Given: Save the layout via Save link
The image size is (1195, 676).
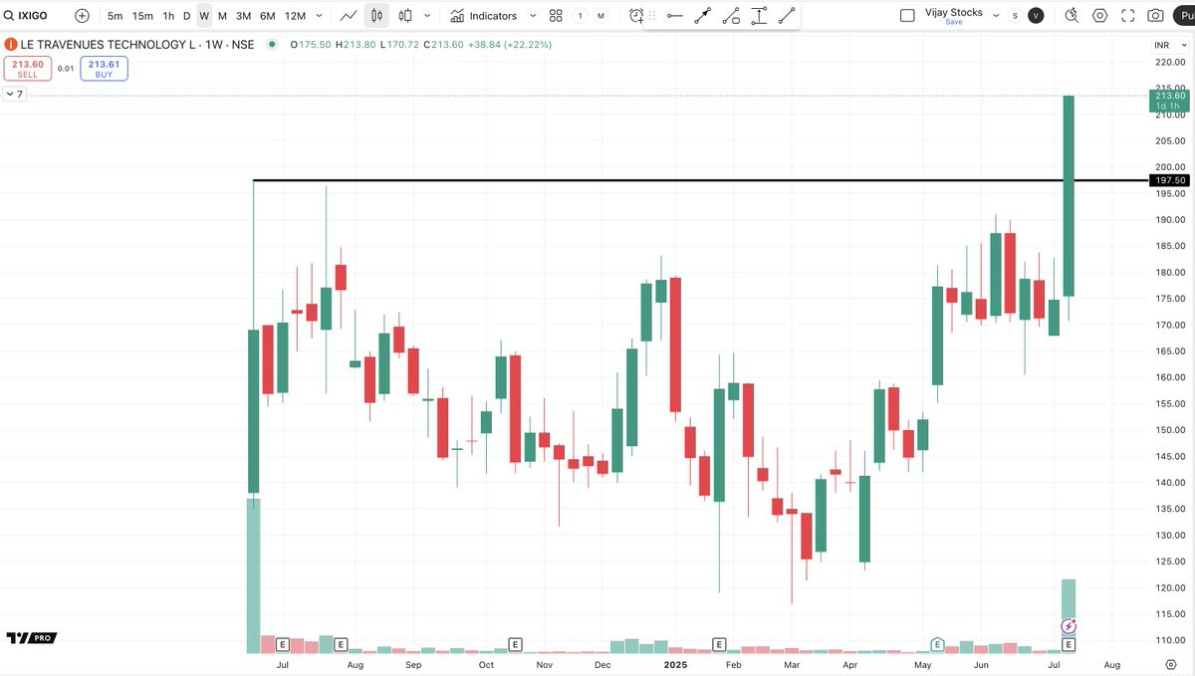Looking at the screenshot, I should pyautogui.click(x=954, y=22).
